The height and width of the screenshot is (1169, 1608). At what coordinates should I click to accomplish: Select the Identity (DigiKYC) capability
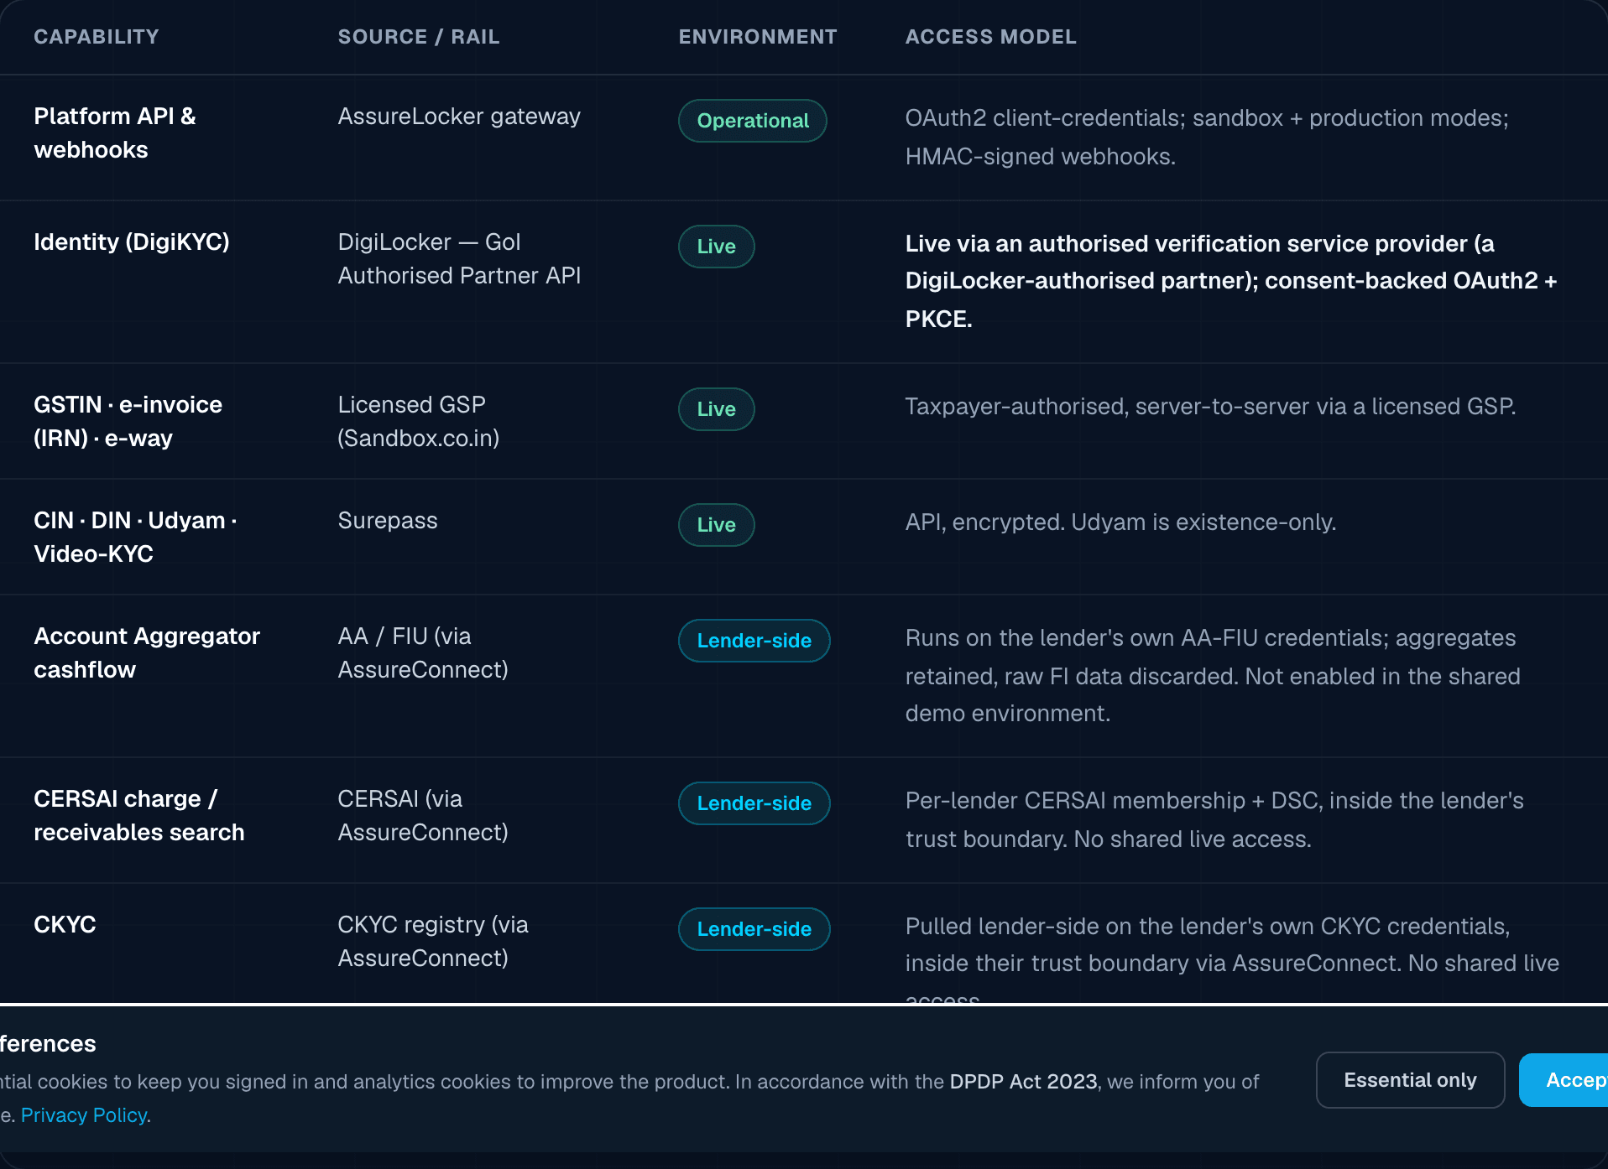(x=132, y=242)
